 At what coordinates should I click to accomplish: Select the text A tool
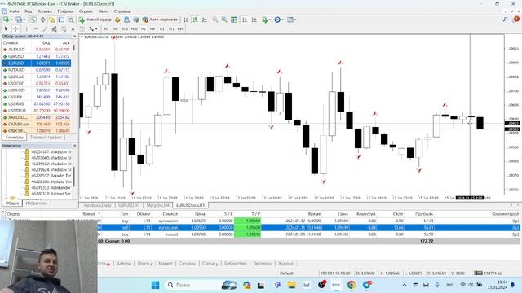pos(73,29)
